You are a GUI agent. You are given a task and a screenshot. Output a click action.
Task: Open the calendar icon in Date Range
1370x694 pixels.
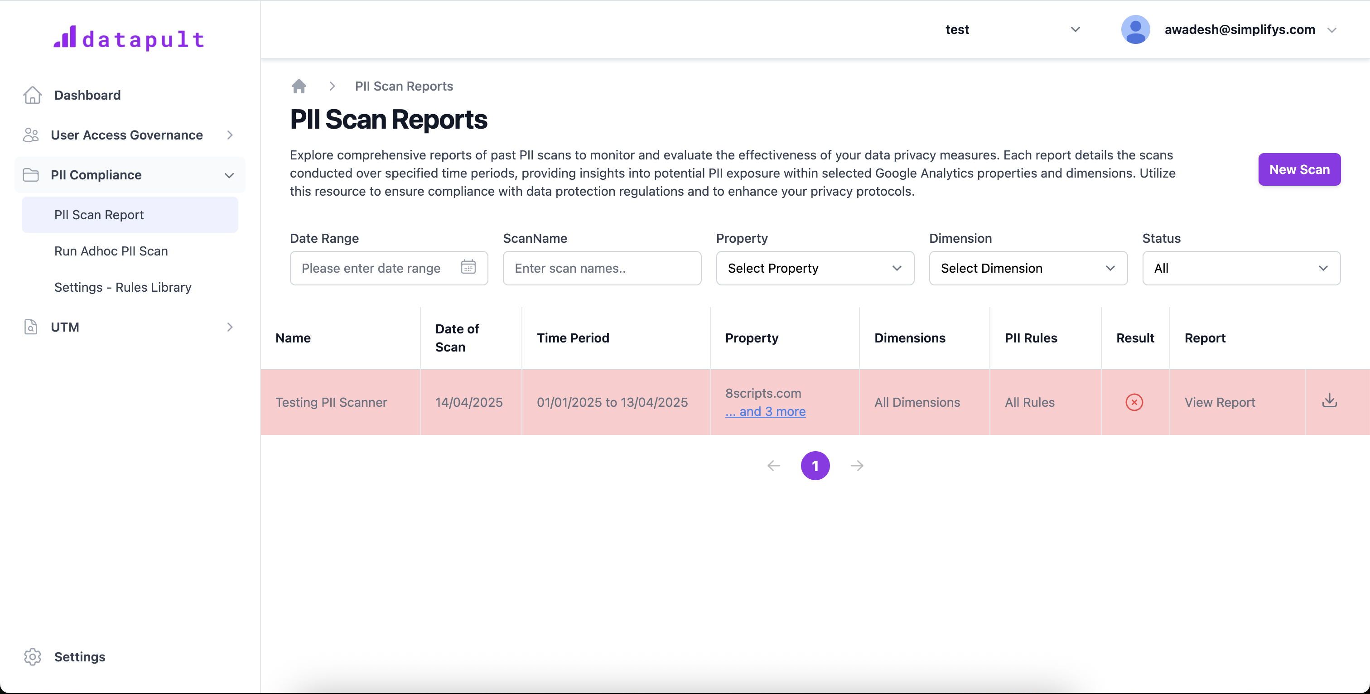point(468,267)
